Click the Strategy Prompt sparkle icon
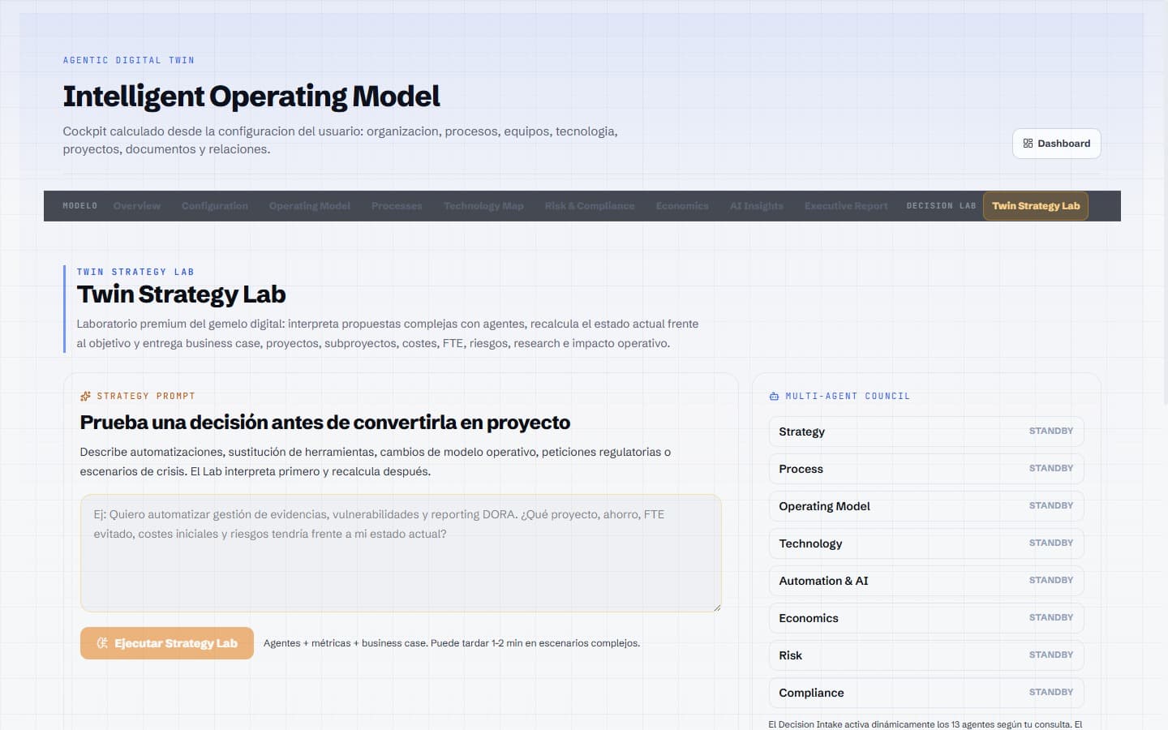 pyautogui.click(x=85, y=396)
